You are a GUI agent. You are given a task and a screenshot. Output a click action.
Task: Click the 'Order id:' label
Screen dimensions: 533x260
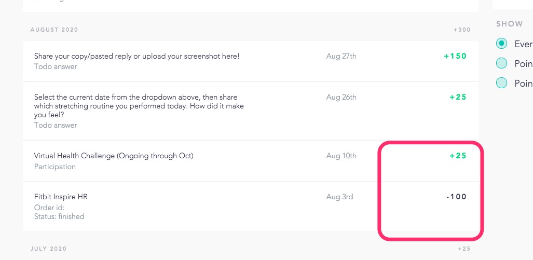click(49, 208)
